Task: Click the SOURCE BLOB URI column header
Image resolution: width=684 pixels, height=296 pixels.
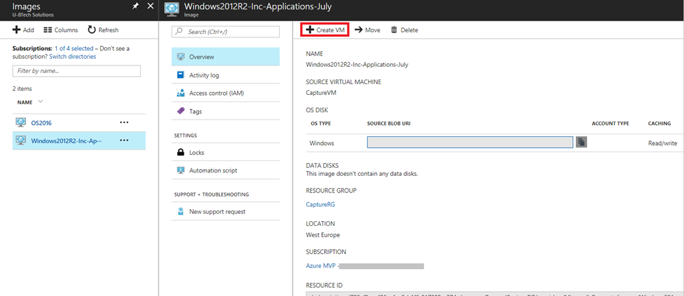Action: click(389, 124)
